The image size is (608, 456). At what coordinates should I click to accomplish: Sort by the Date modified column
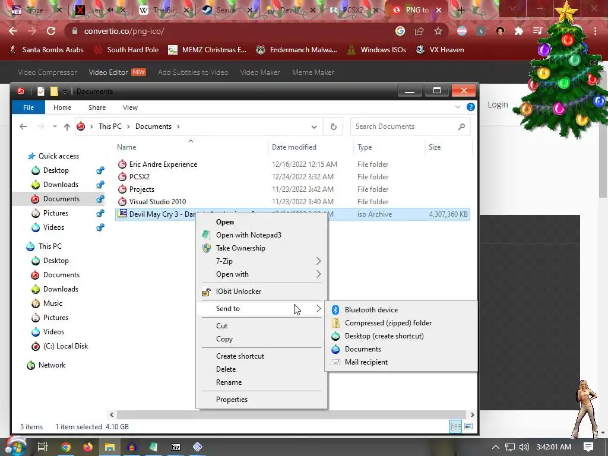tap(294, 147)
